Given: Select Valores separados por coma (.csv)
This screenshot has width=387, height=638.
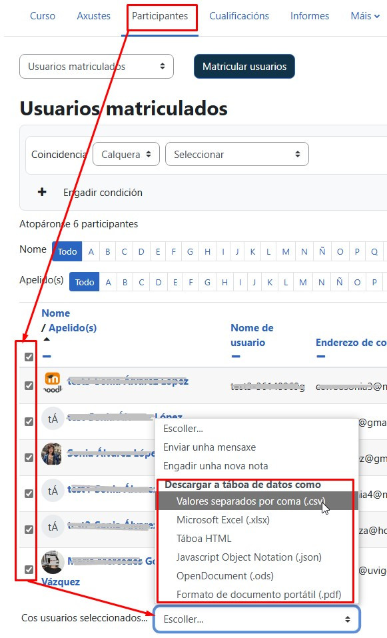Looking at the screenshot, I should point(257,501).
